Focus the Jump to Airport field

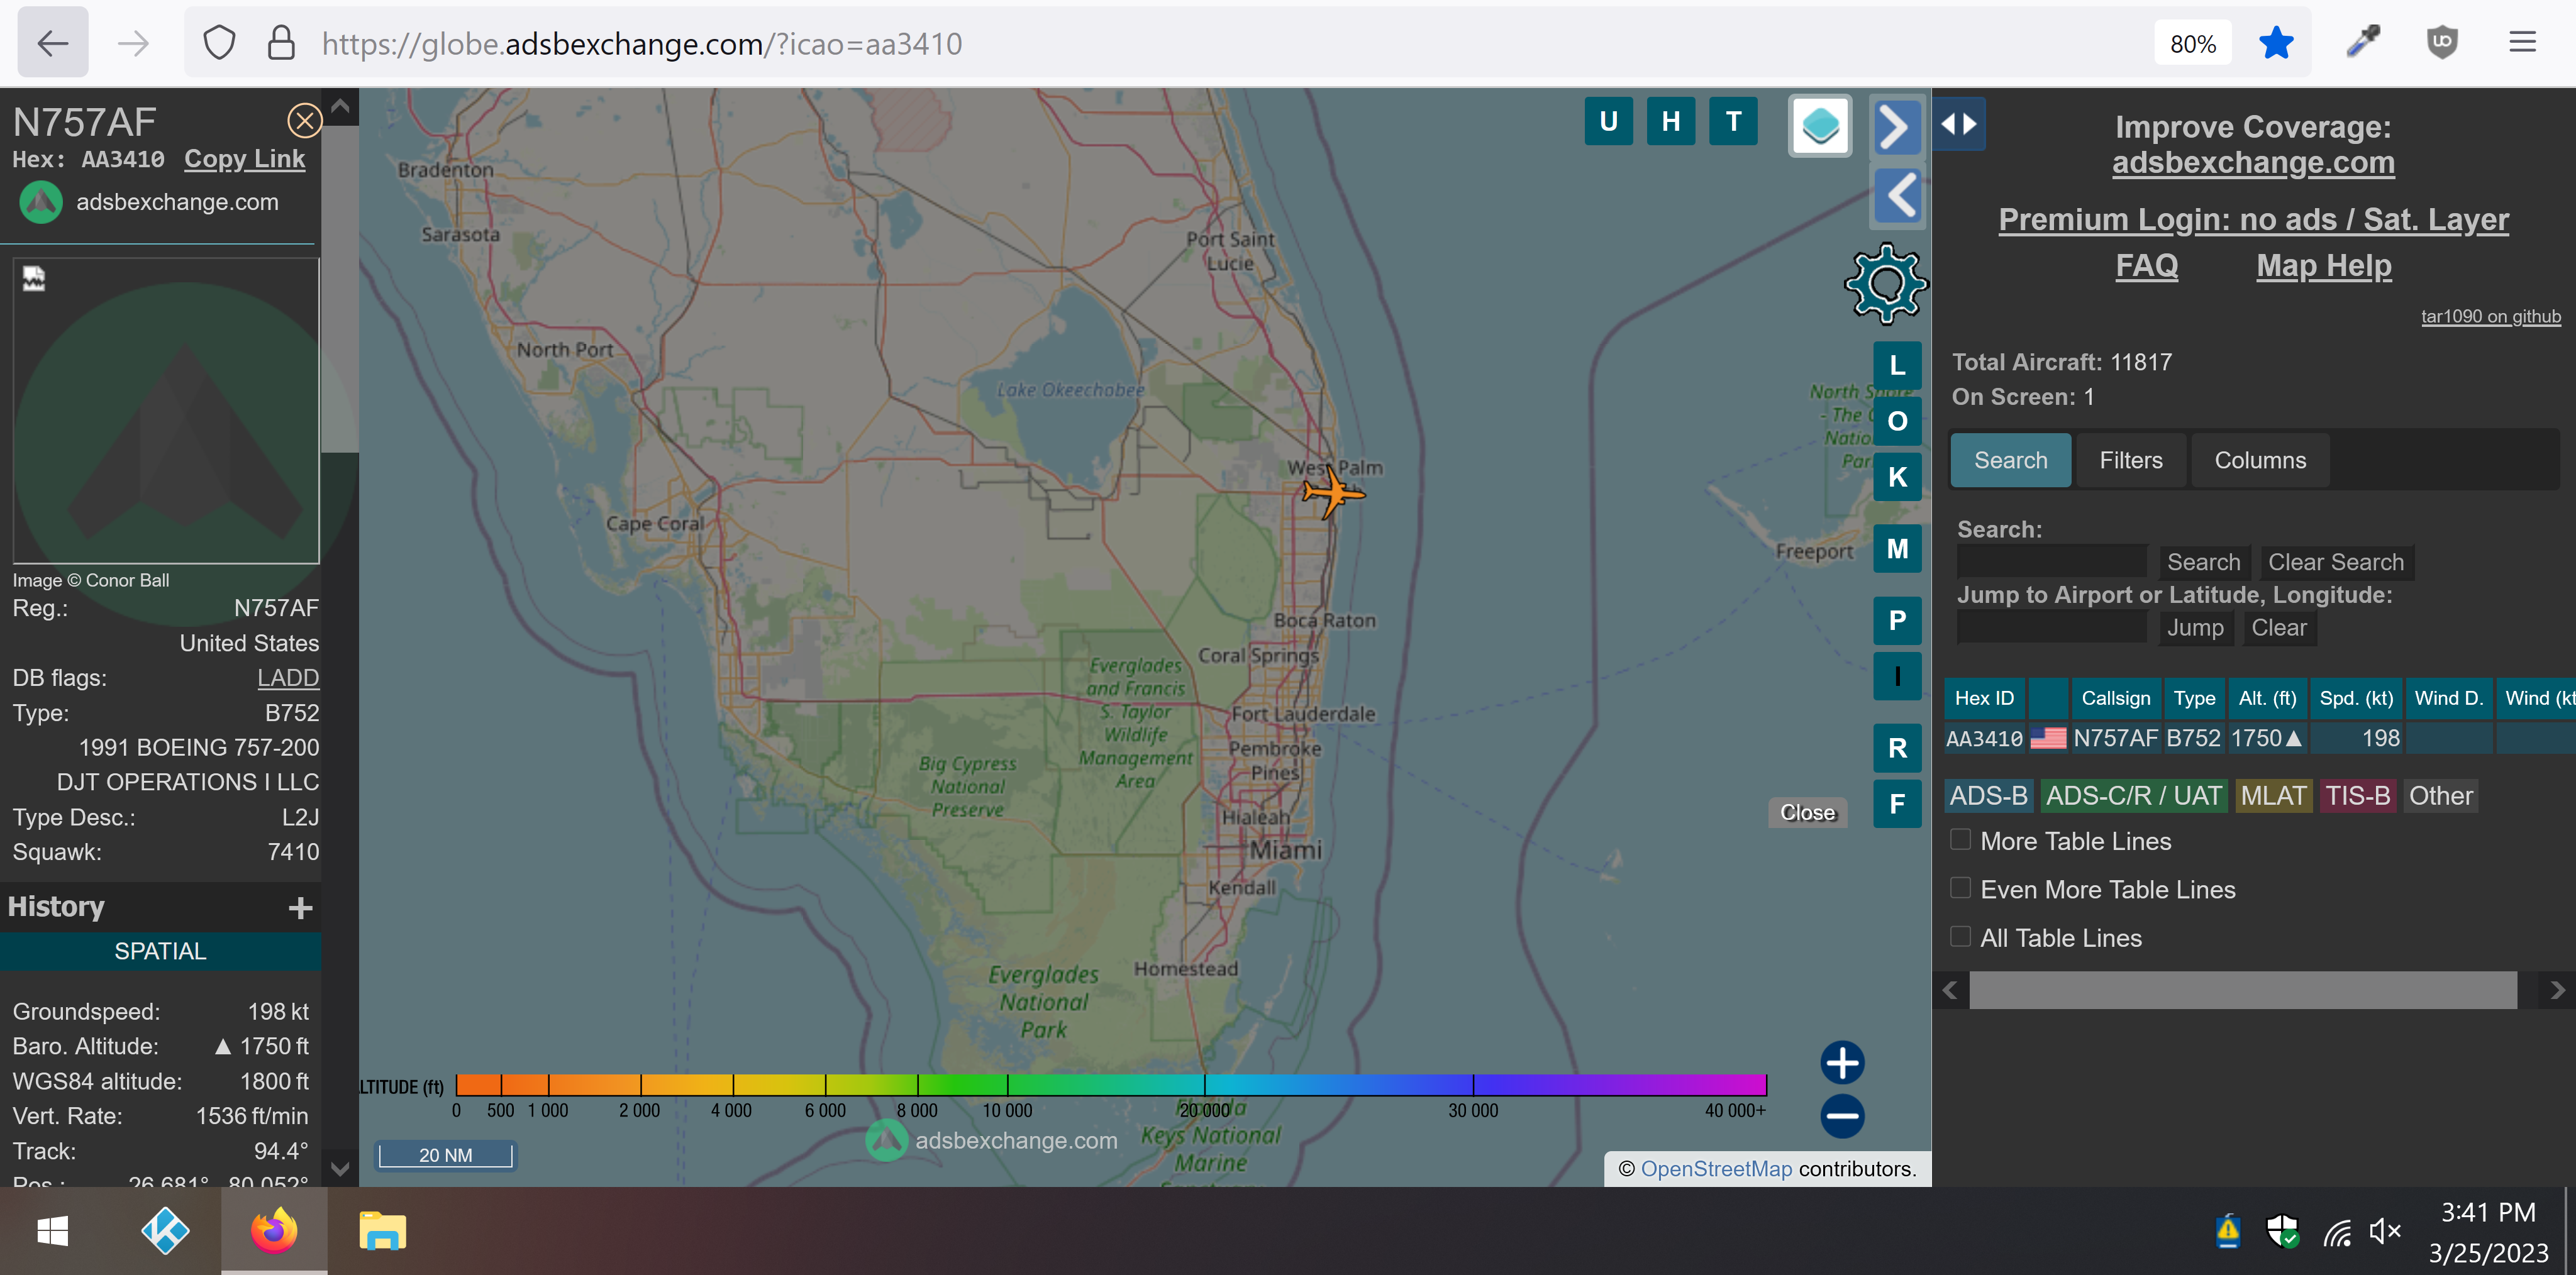2051,627
